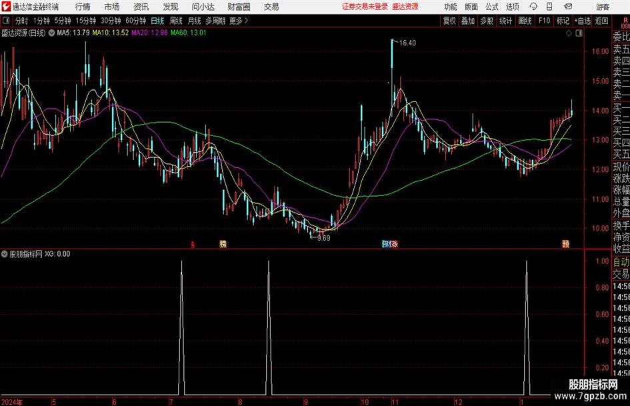Open the 交易 menu
The height and width of the screenshot is (406, 630).
click(x=271, y=7)
